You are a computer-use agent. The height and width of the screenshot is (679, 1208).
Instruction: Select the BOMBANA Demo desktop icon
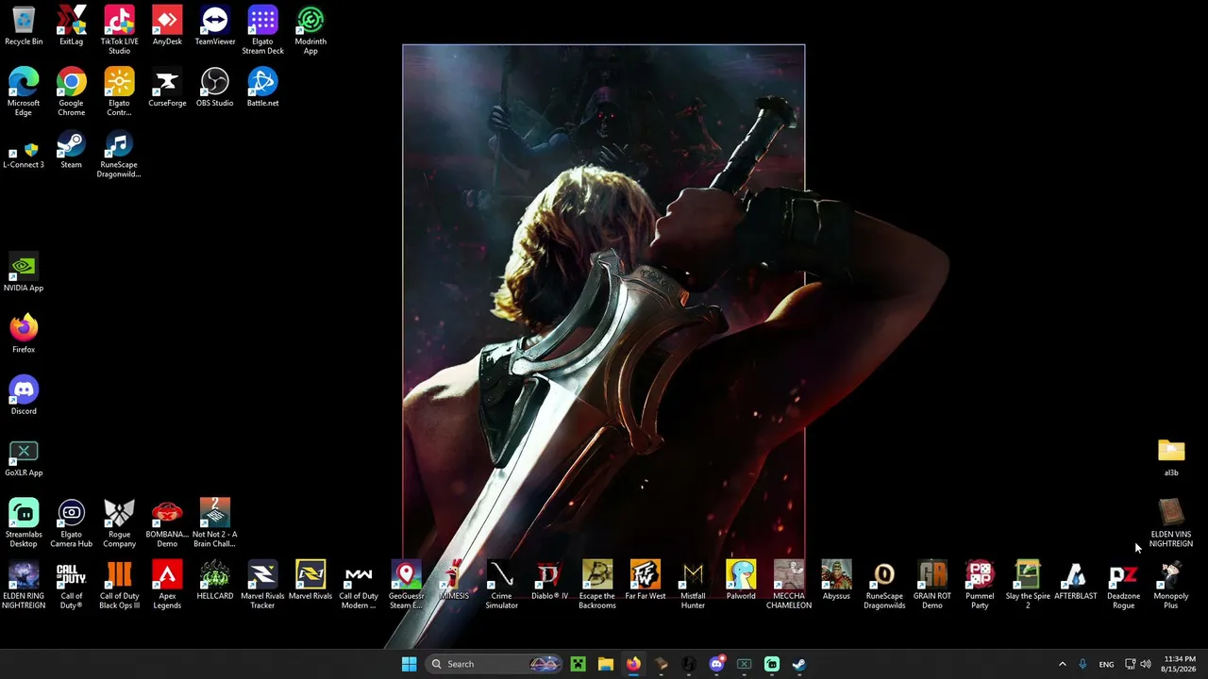click(x=167, y=523)
